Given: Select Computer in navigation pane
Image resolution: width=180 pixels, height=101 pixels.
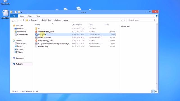Looking at the screenshot, I should click(20, 58).
